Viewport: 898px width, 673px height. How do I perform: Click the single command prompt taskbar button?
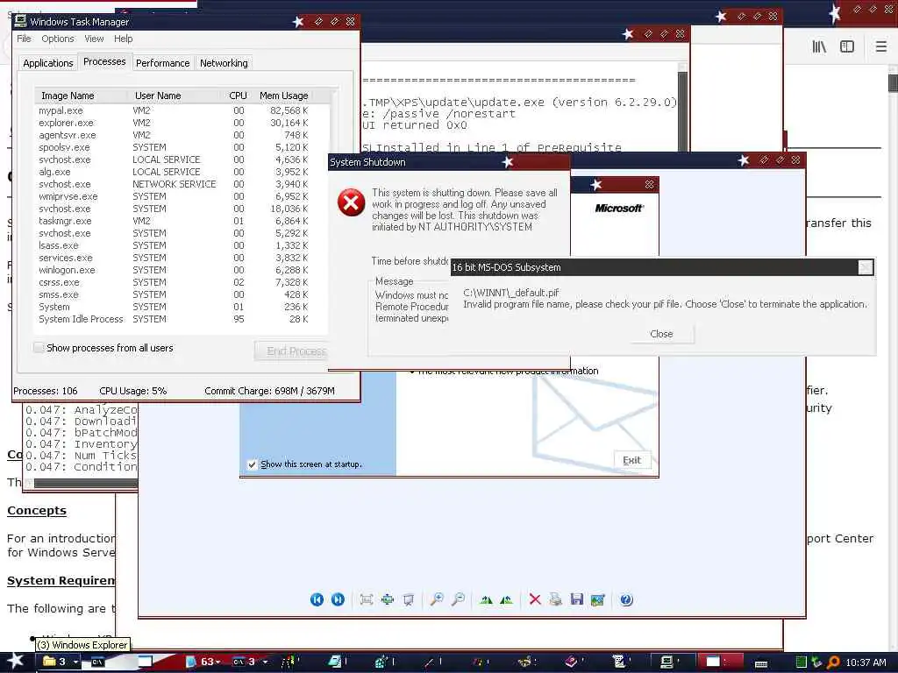[x=97, y=662]
